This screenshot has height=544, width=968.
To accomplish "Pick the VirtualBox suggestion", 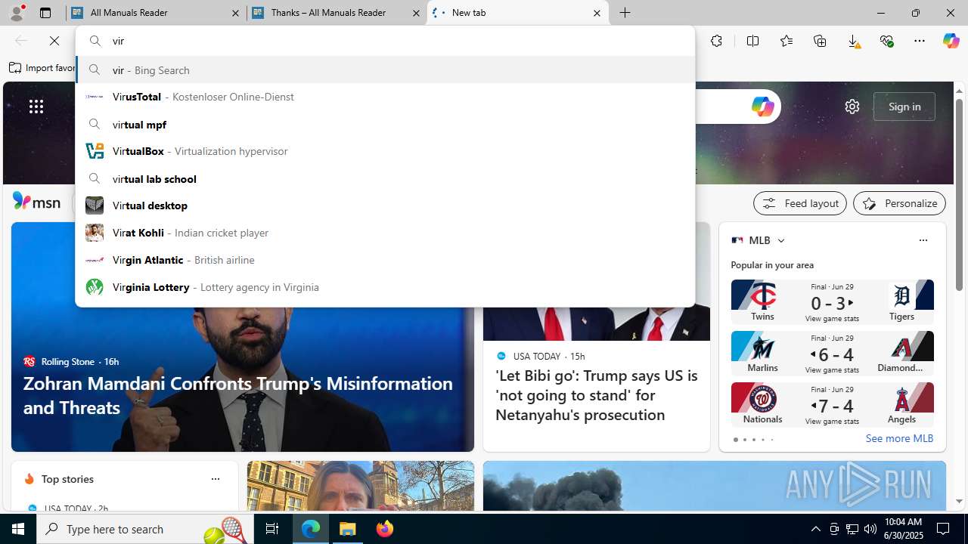I will pos(385,151).
